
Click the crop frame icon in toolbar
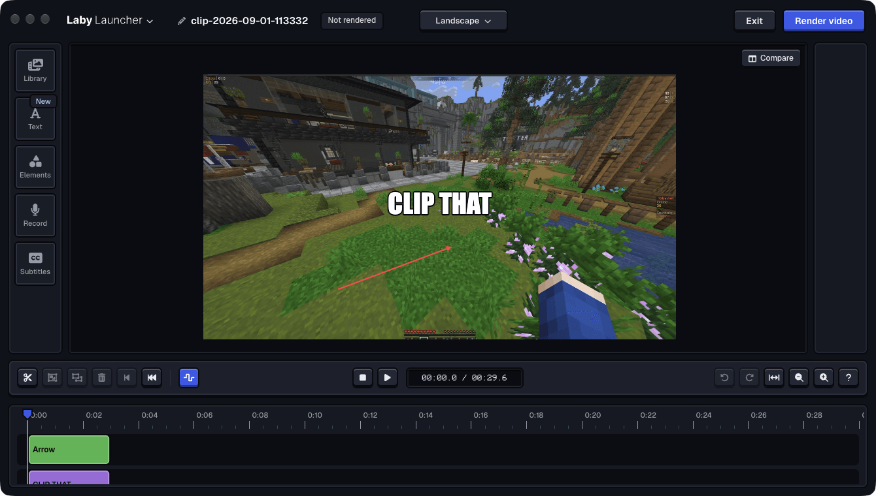[52, 377]
